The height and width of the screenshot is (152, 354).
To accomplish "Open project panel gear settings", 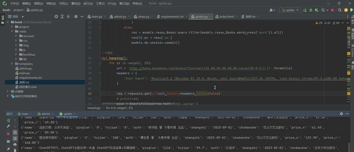I will click(x=76, y=16).
